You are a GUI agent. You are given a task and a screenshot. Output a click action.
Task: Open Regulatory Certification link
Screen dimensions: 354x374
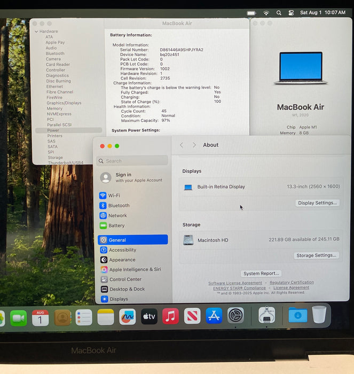point(292,283)
